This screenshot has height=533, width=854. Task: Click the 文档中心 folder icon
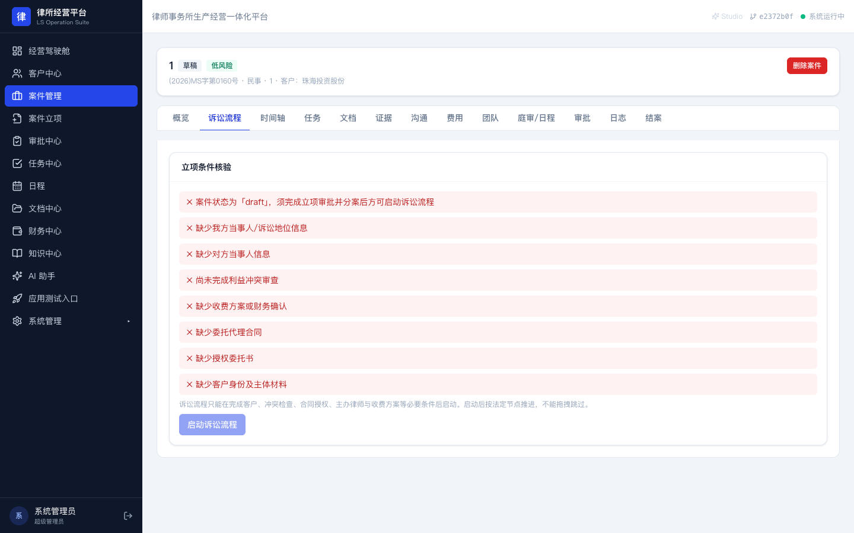click(17, 208)
